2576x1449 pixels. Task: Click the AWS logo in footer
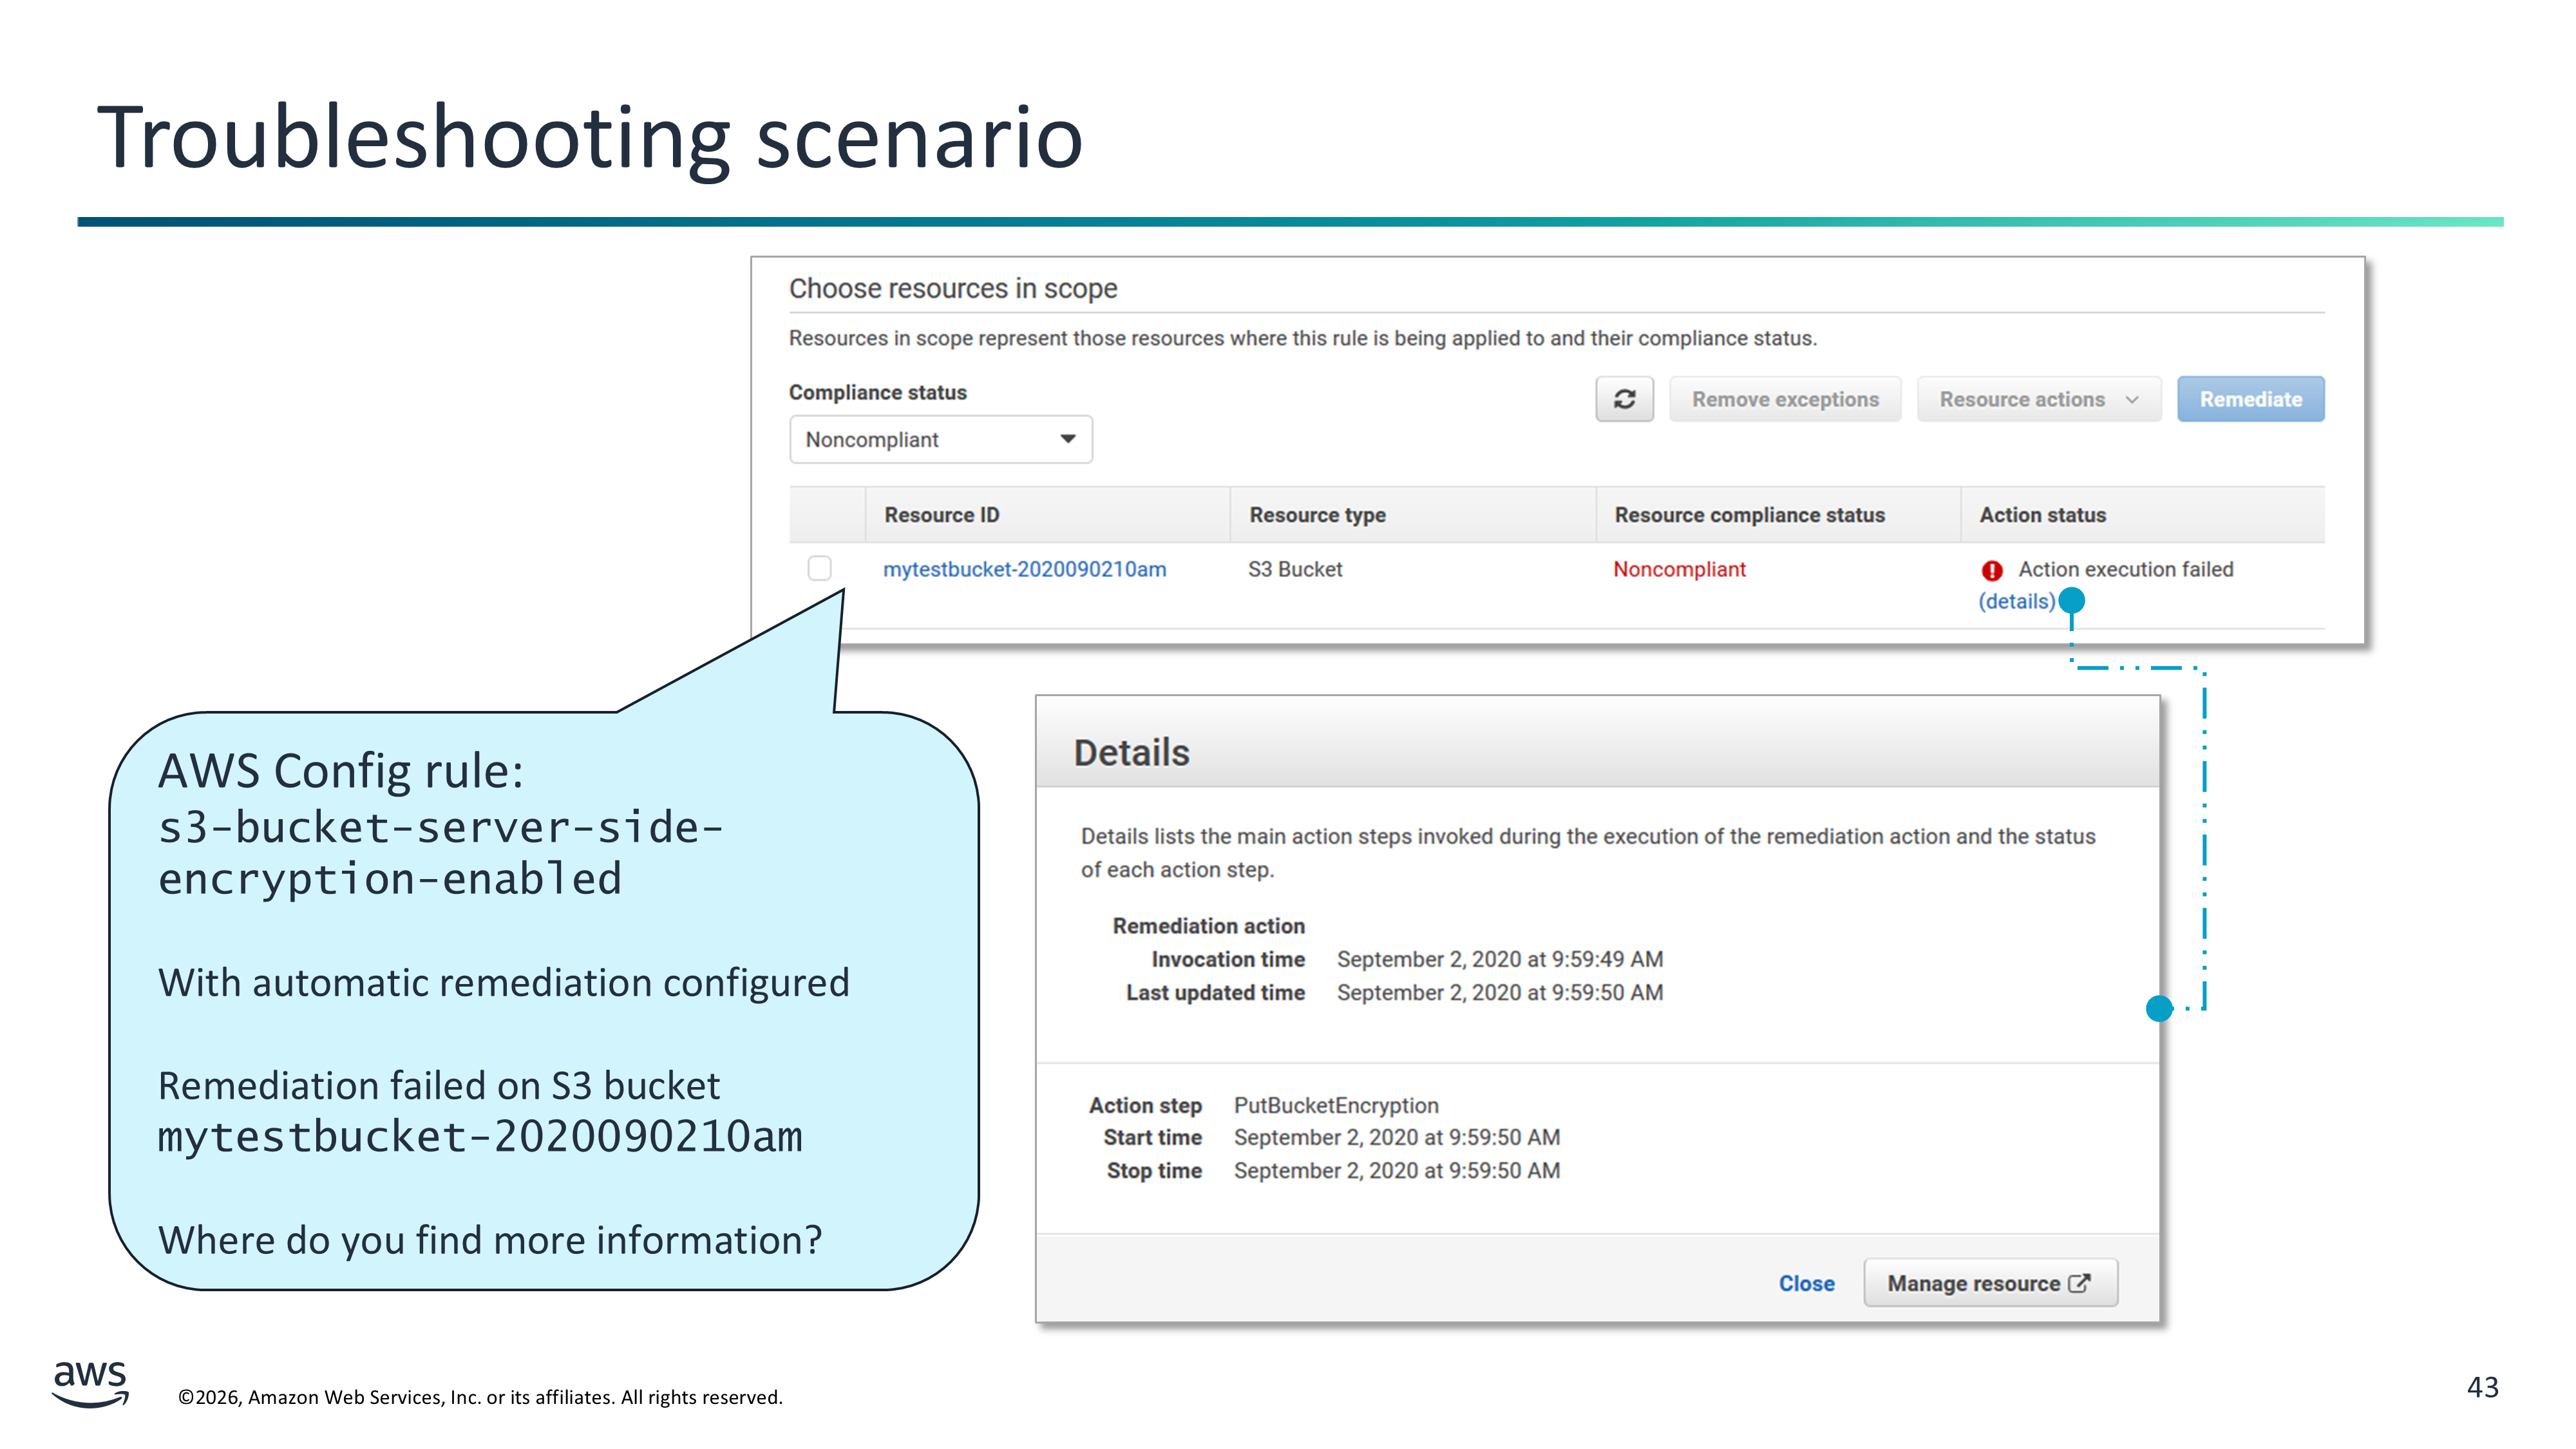coord(90,1383)
